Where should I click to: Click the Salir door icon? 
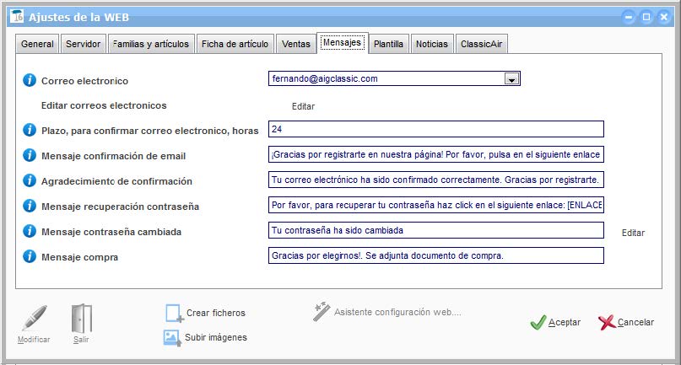(81, 319)
